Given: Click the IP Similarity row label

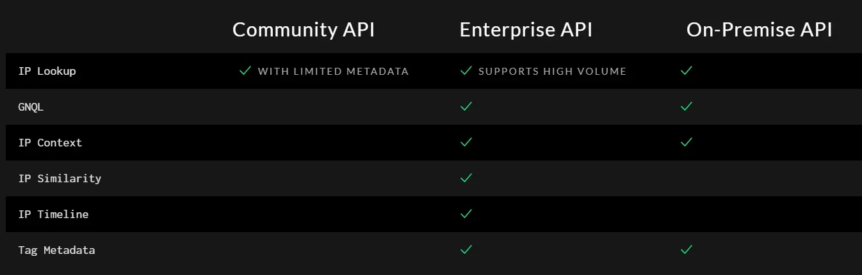Looking at the screenshot, I should coord(60,178).
